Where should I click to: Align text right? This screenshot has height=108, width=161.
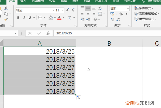tap(94, 14)
